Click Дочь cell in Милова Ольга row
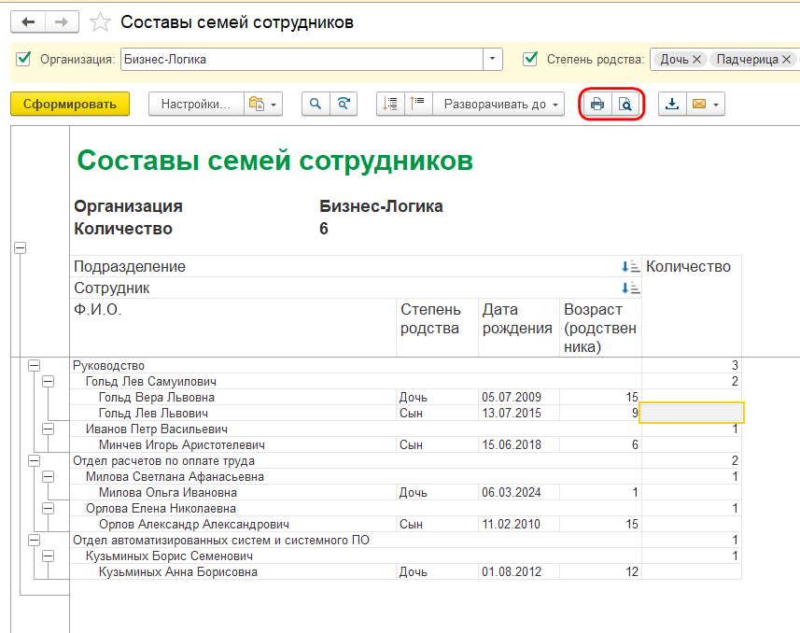Image resolution: width=800 pixels, height=633 pixels. 437,492
